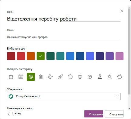The image size is (131, 119).
Task: Pick the dark navy purple swatch
Action: click(x=100, y=56)
